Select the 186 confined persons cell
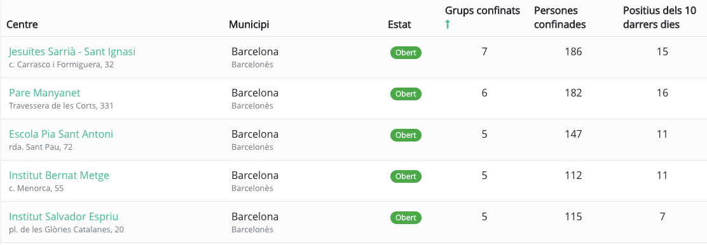 pos(573,52)
